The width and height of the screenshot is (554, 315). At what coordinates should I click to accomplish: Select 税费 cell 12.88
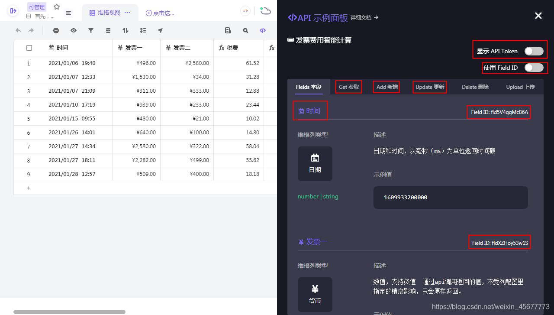point(238,91)
